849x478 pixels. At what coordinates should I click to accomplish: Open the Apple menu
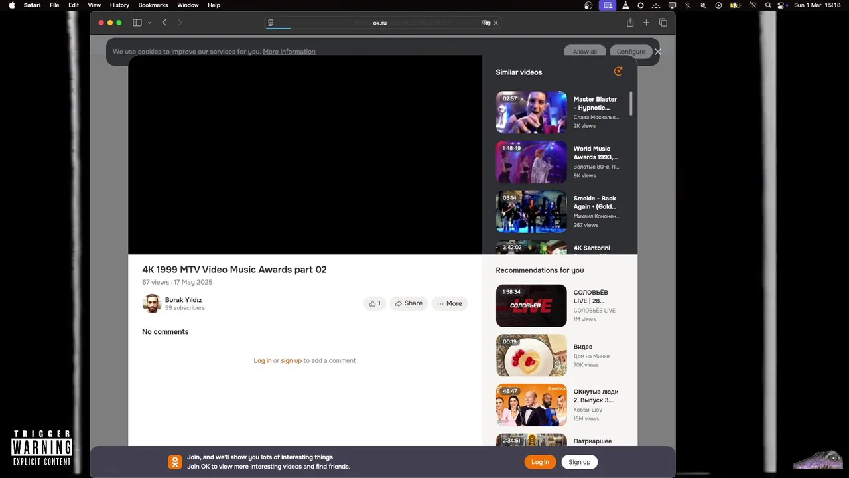tap(12, 5)
